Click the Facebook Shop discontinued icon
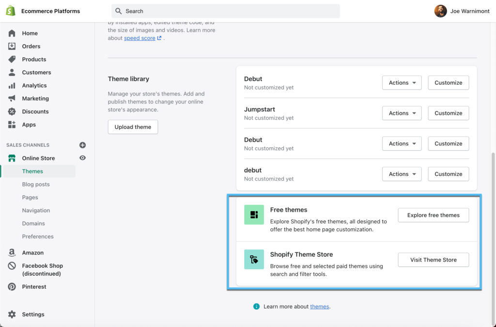 point(12,265)
